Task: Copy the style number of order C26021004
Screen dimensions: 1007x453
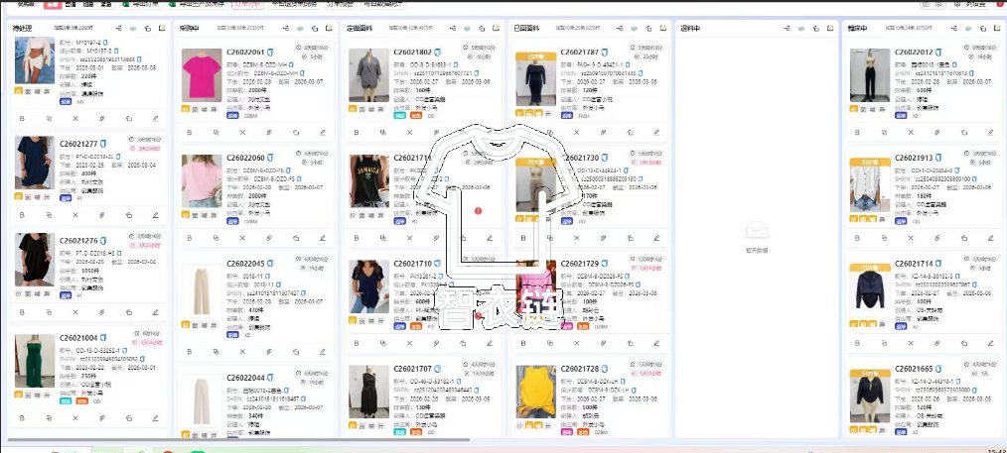Action: pos(126,350)
